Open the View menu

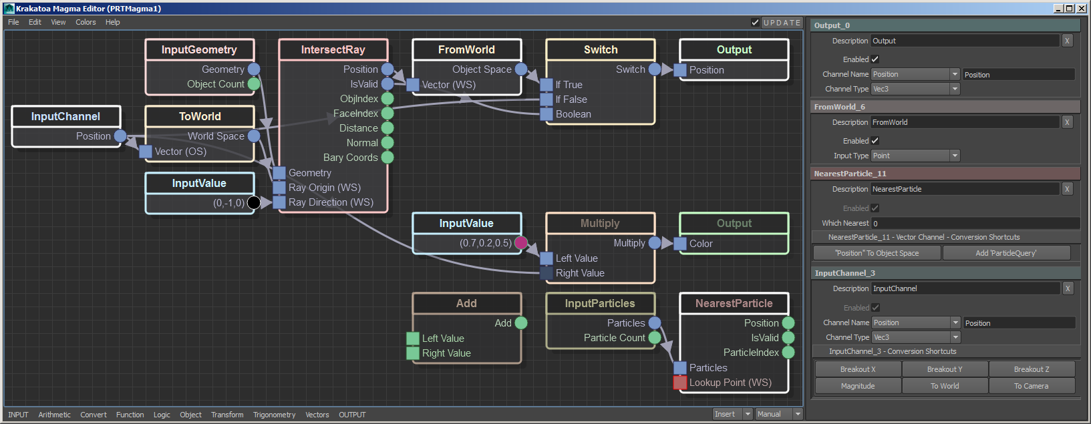[x=58, y=22]
